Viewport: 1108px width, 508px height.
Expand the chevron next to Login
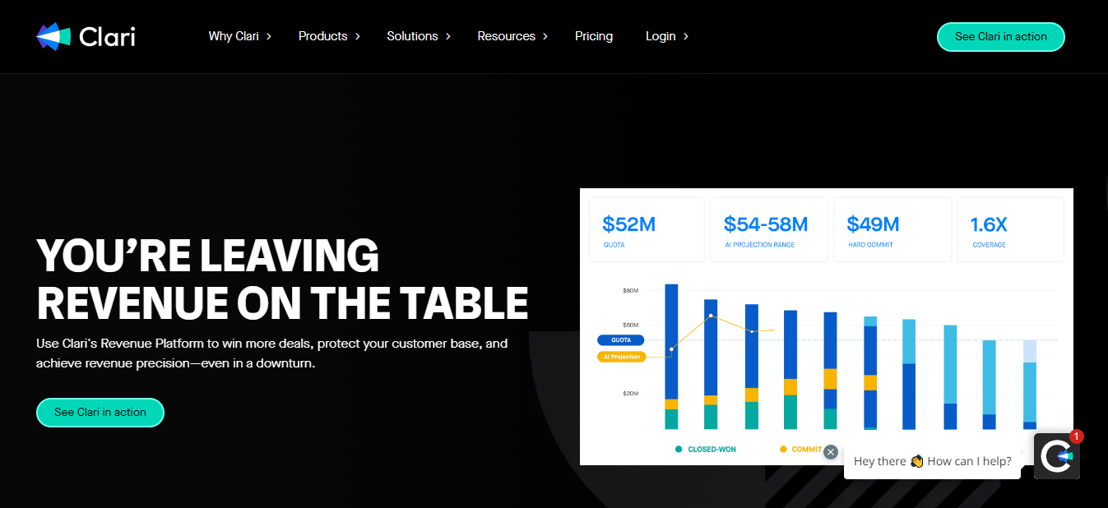click(x=686, y=36)
